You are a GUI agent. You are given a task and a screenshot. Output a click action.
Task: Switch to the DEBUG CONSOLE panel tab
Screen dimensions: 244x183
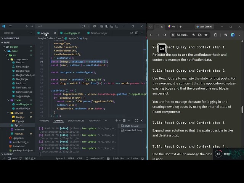click(76, 120)
